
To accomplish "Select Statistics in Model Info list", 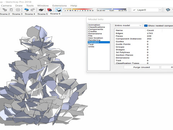I will point(99,42).
